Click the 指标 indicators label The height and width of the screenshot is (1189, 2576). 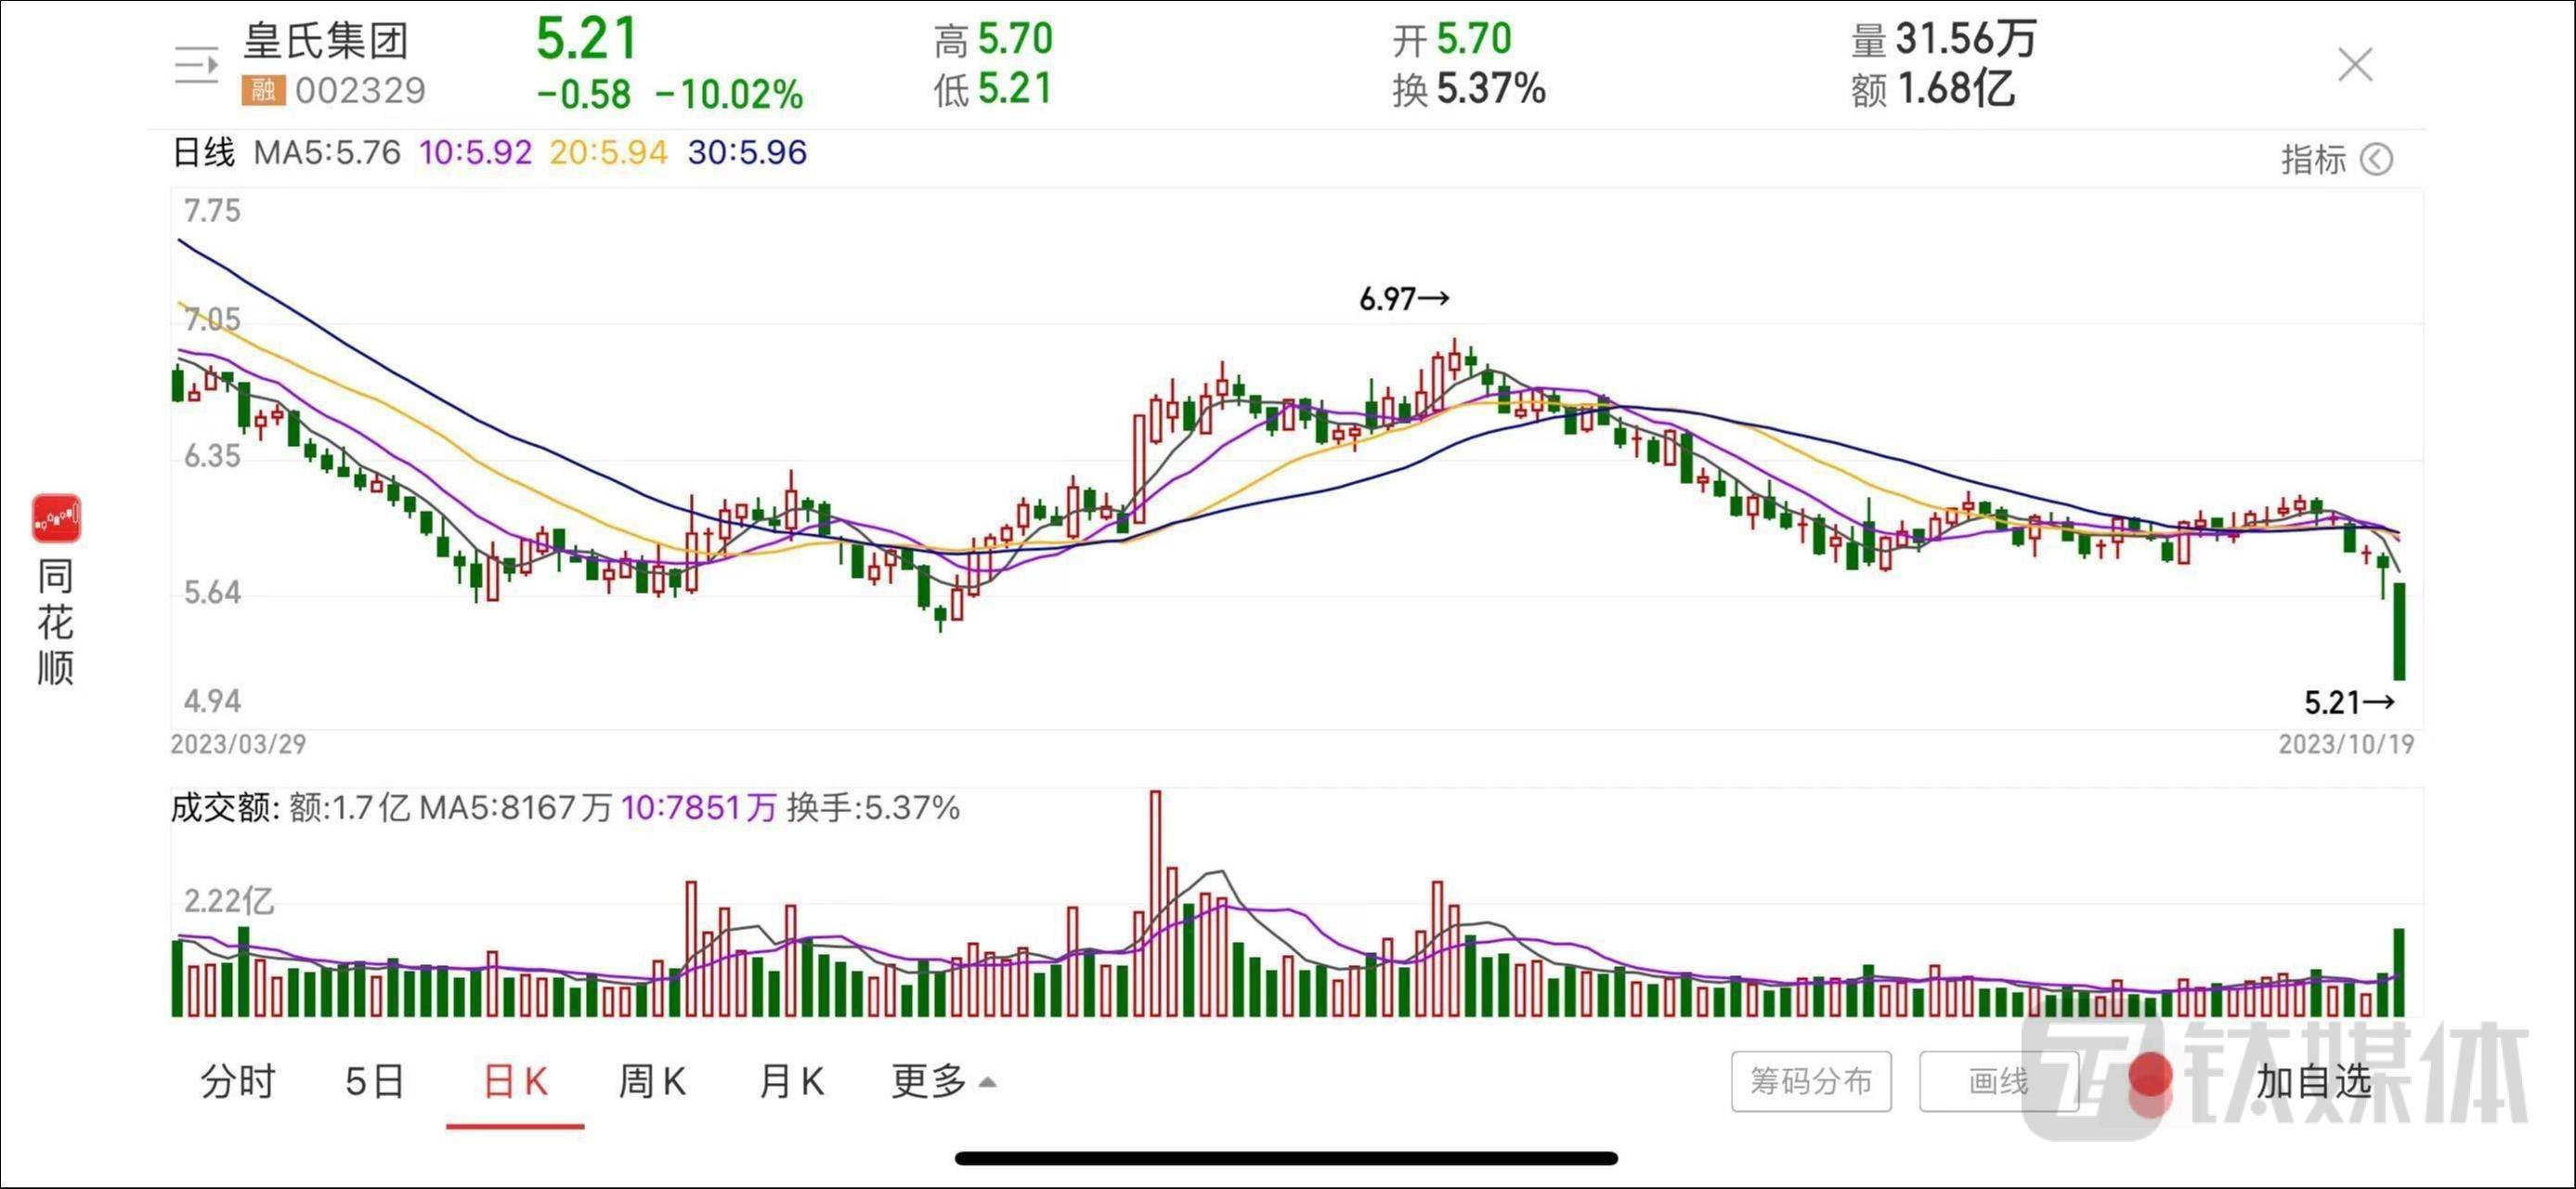click(2312, 159)
